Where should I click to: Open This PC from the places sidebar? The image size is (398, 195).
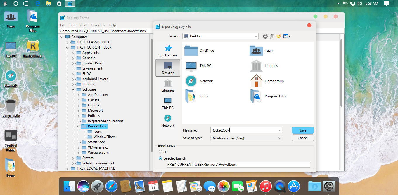pyautogui.click(x=167, y=103)
